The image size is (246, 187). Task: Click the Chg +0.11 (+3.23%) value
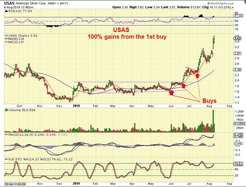point(217,7)
